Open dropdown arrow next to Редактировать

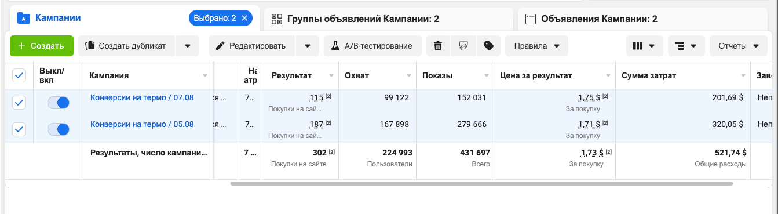coord(308,46)
